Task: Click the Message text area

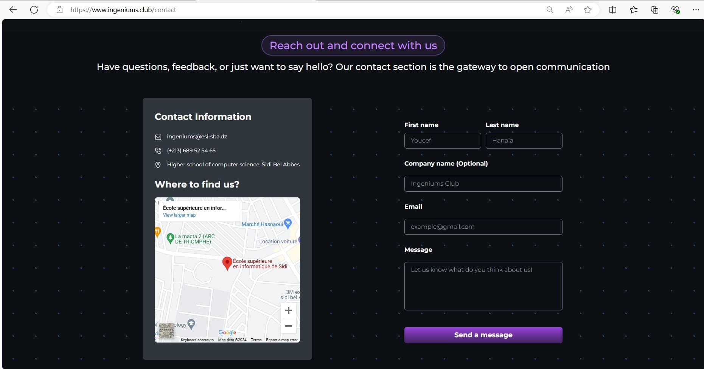Action: click(483, 286)
